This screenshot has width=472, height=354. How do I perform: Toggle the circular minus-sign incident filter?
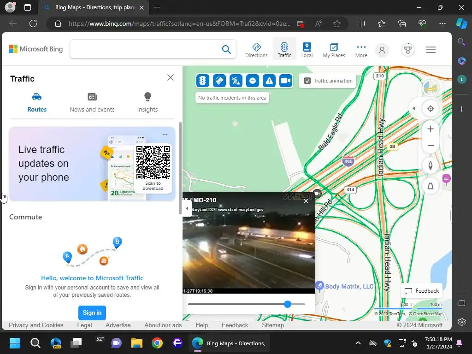[253, 81]
